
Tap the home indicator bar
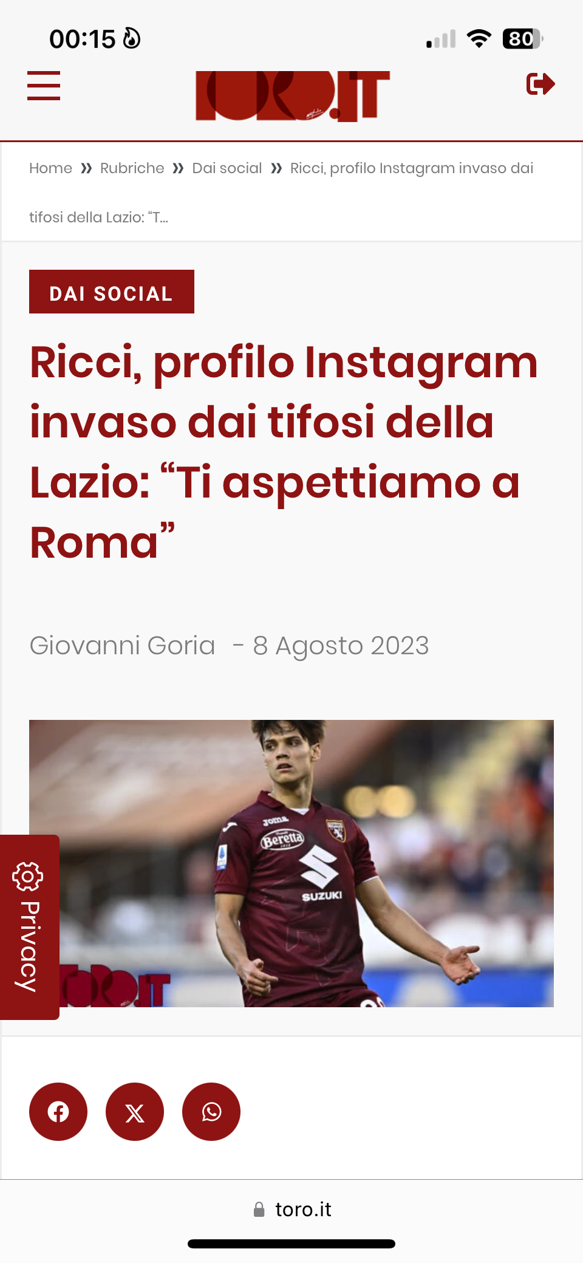pyautogui.click(x=291, y=1244)
